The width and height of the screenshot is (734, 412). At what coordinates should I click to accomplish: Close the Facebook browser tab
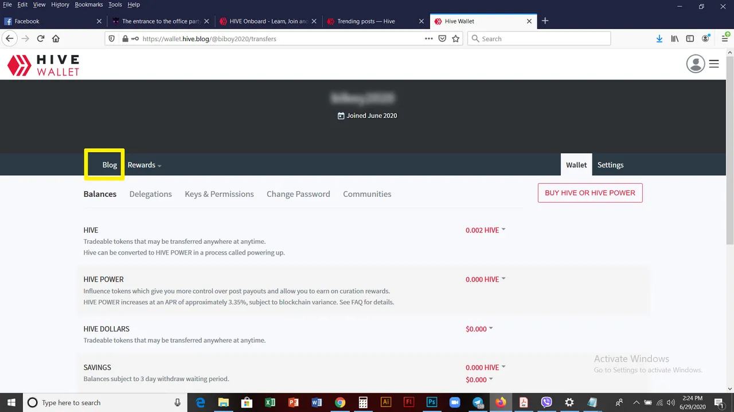99,21
